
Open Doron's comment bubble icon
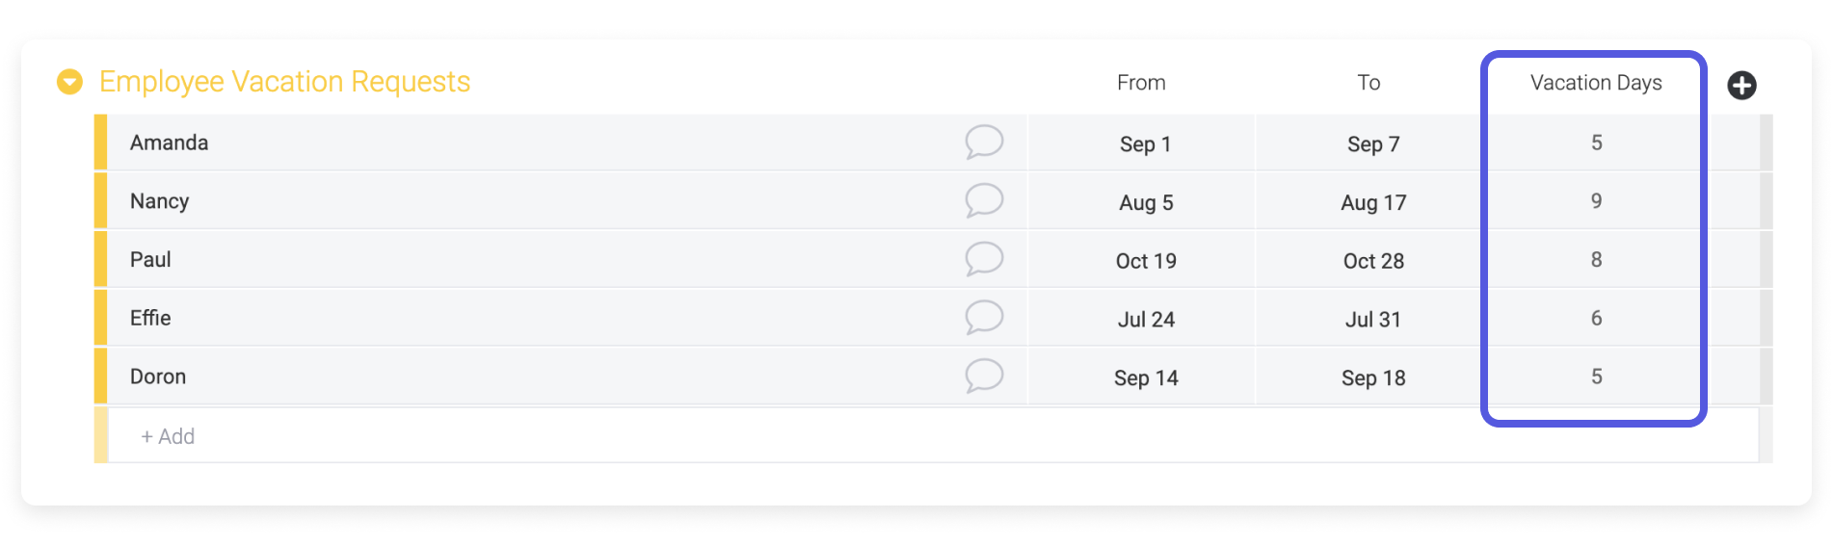tap(984, 376)
